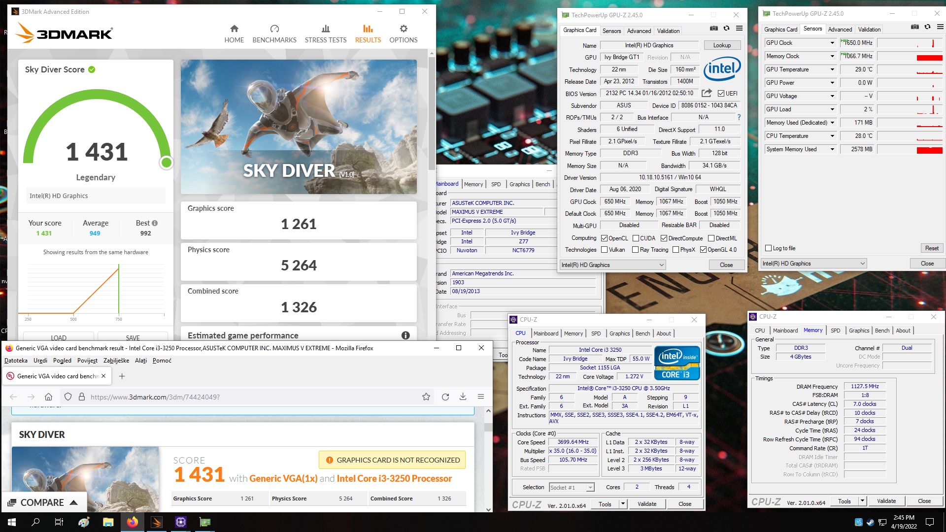
Task: Click SAVE button in 3DMark
Action: point(133,337)
